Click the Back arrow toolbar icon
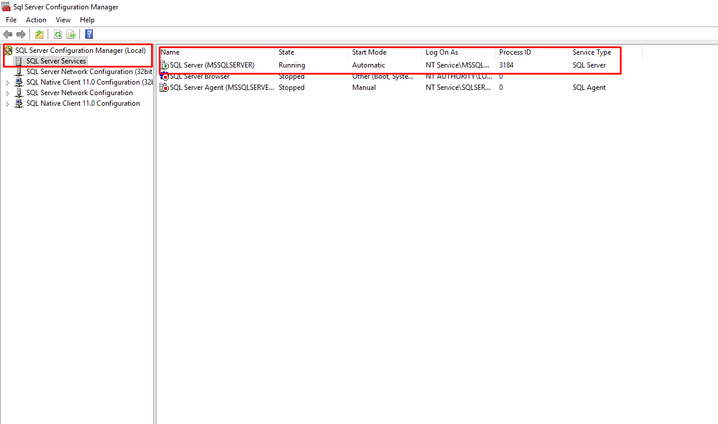This screenshot has width=718, height=424. click(8, 34)
